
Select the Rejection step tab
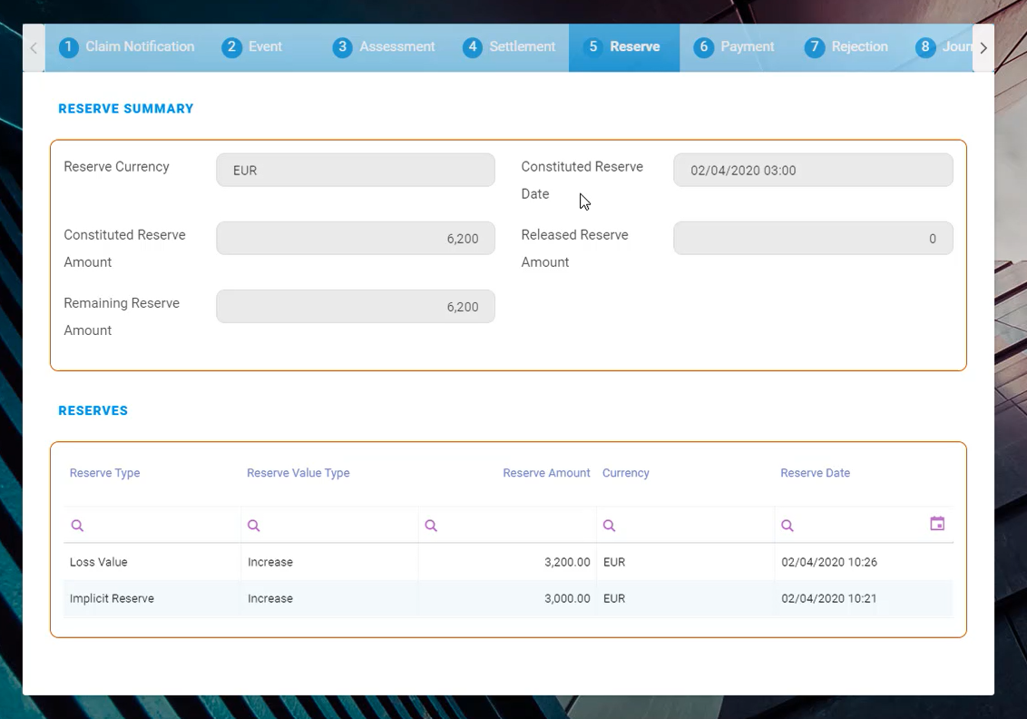[x=846, y=47]
